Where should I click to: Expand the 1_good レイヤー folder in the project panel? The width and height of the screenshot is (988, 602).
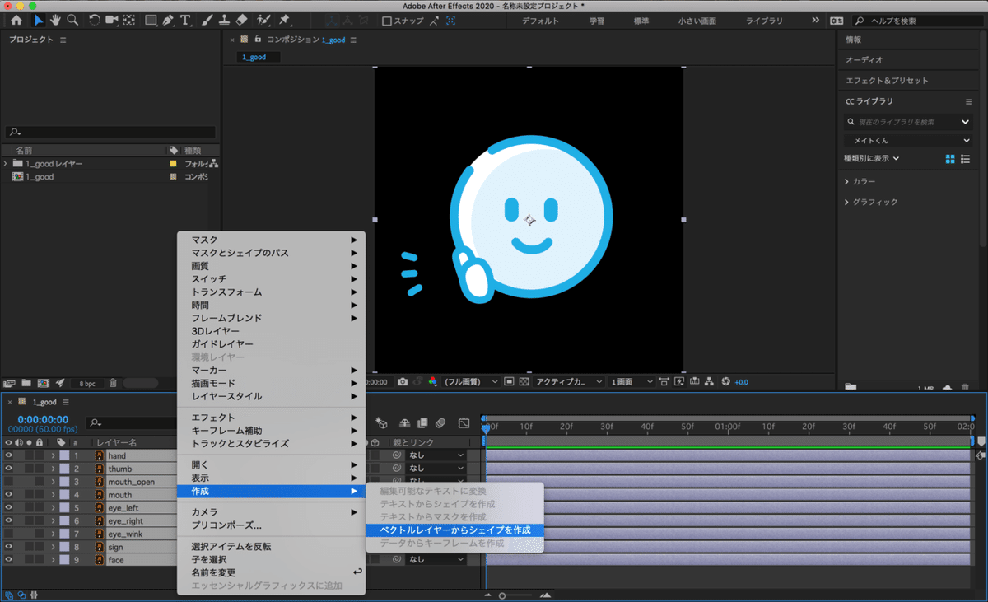(6, 164)
